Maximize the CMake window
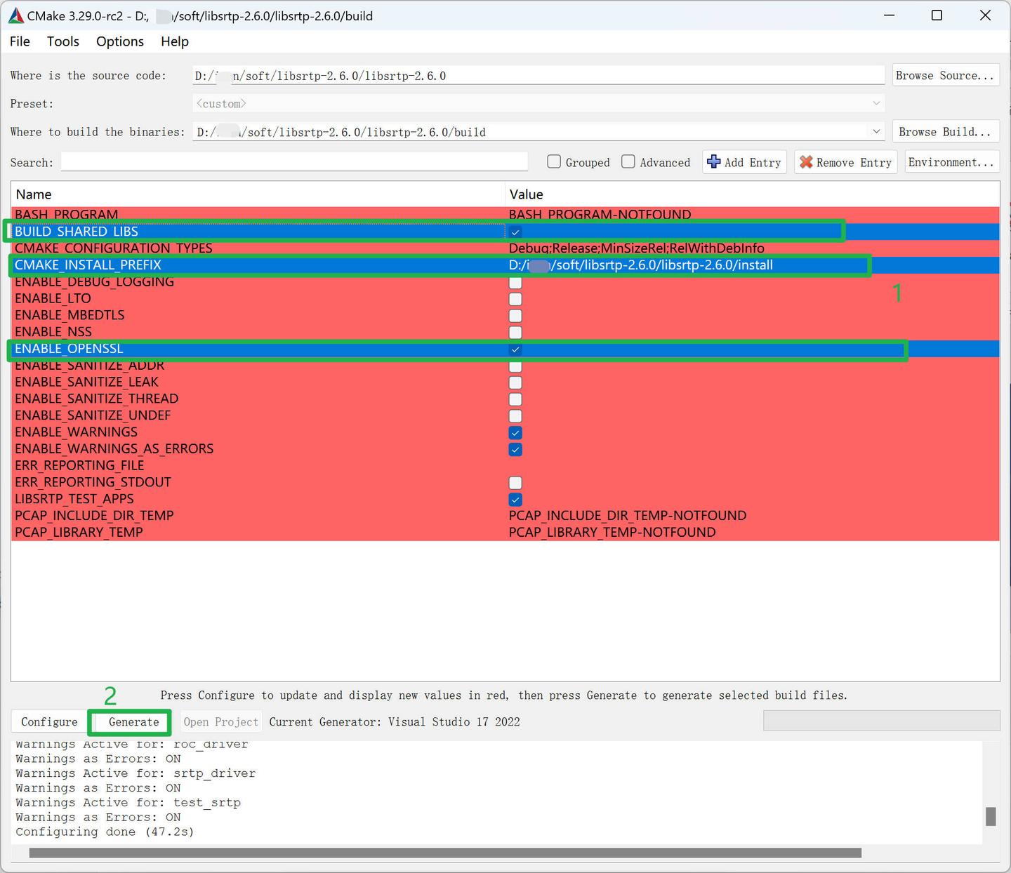This screenshot has height=873, width=1011. pyautogui.click(x=937, y=15)
